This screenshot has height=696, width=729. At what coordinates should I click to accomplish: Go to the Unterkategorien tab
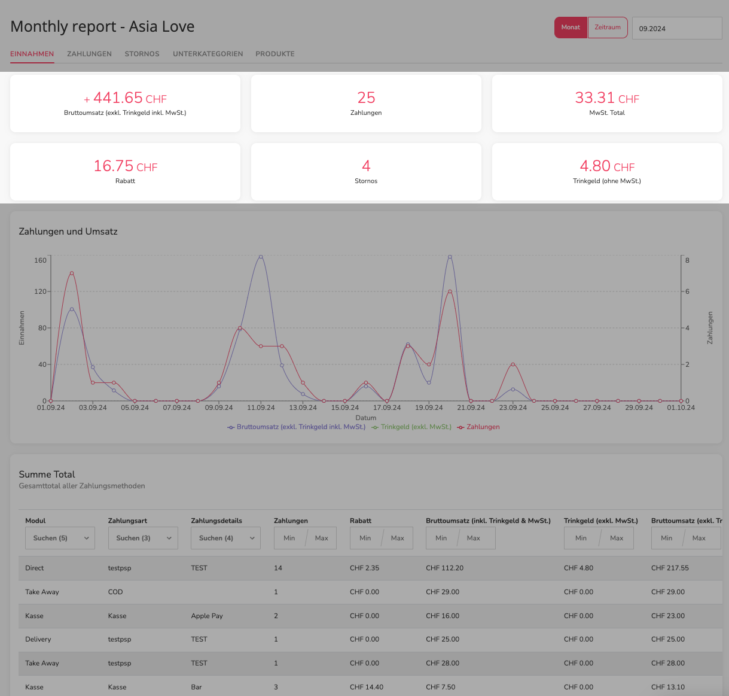pyautogui.click(x=208, y=54)
